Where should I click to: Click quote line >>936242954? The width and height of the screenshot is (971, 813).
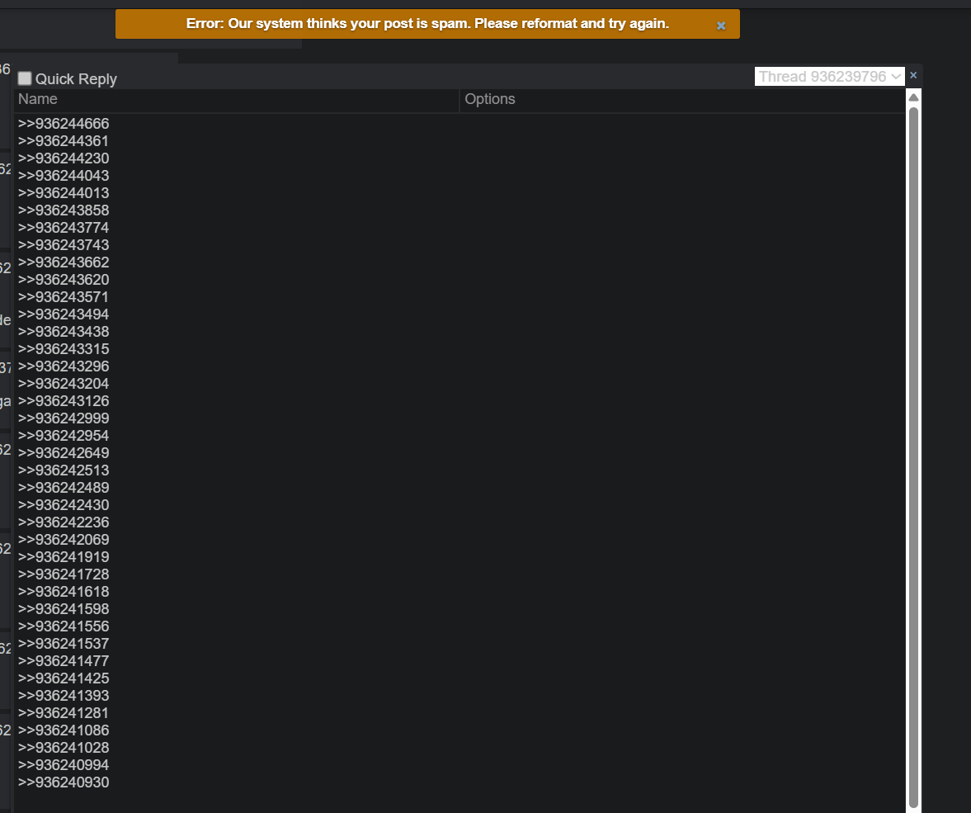(64, 437)
